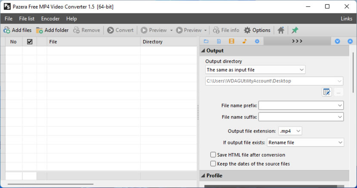Open the File name prefix dropdown arrow

click(340, 105)
